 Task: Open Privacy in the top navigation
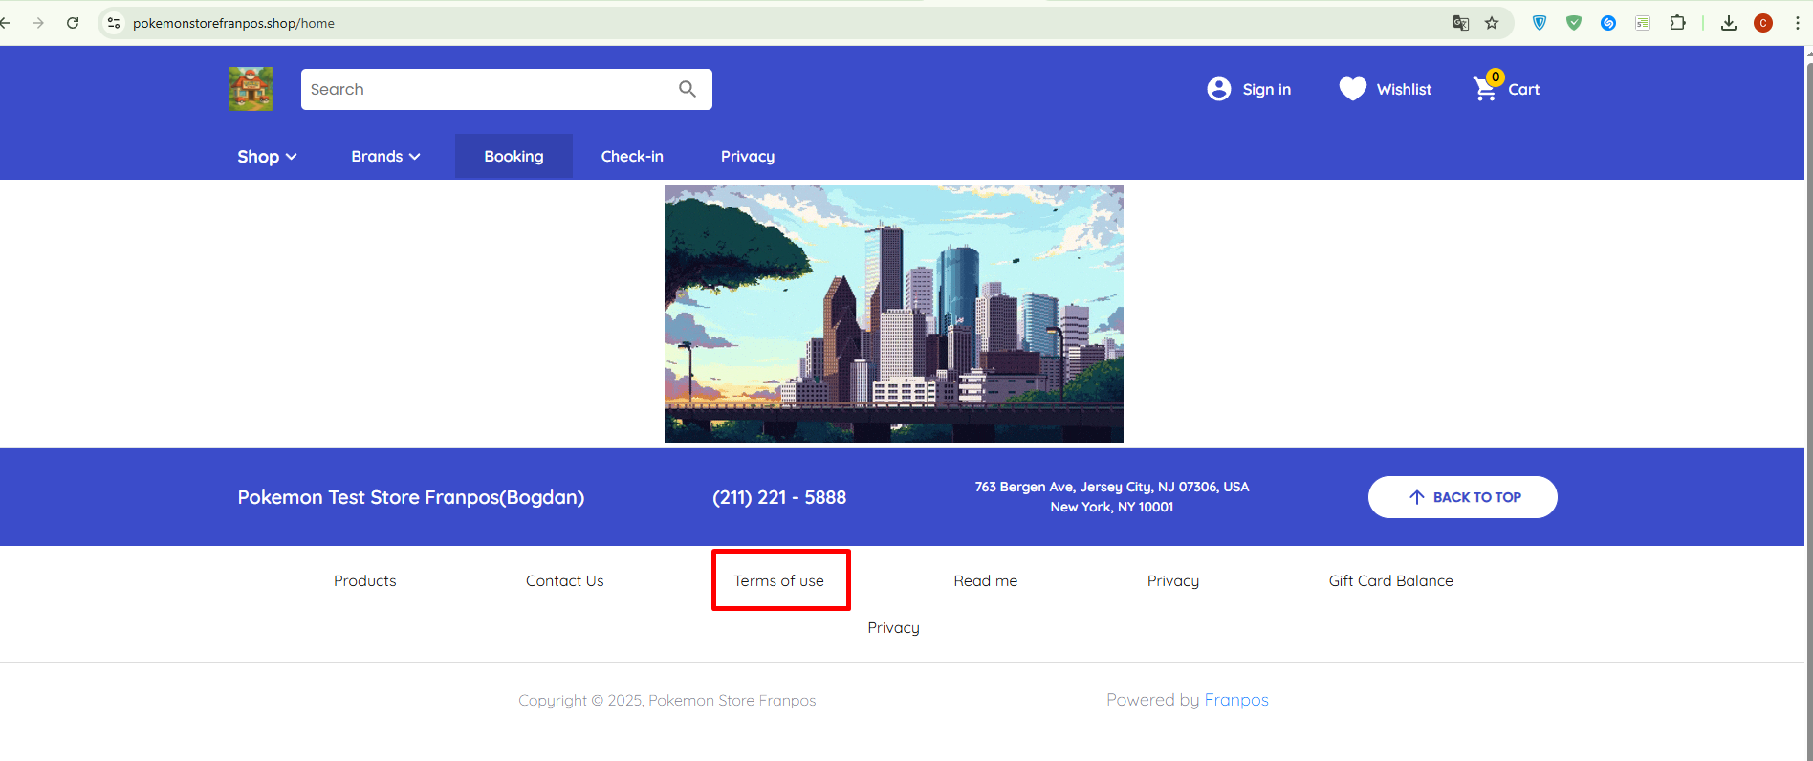tap(748, 156)
